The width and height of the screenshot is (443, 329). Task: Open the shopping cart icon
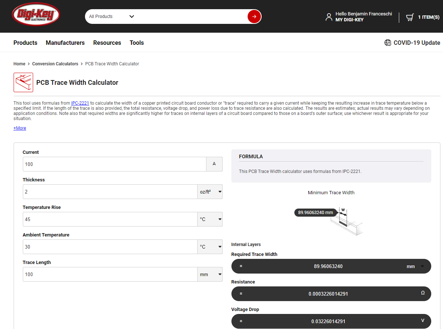click(410, 17)
